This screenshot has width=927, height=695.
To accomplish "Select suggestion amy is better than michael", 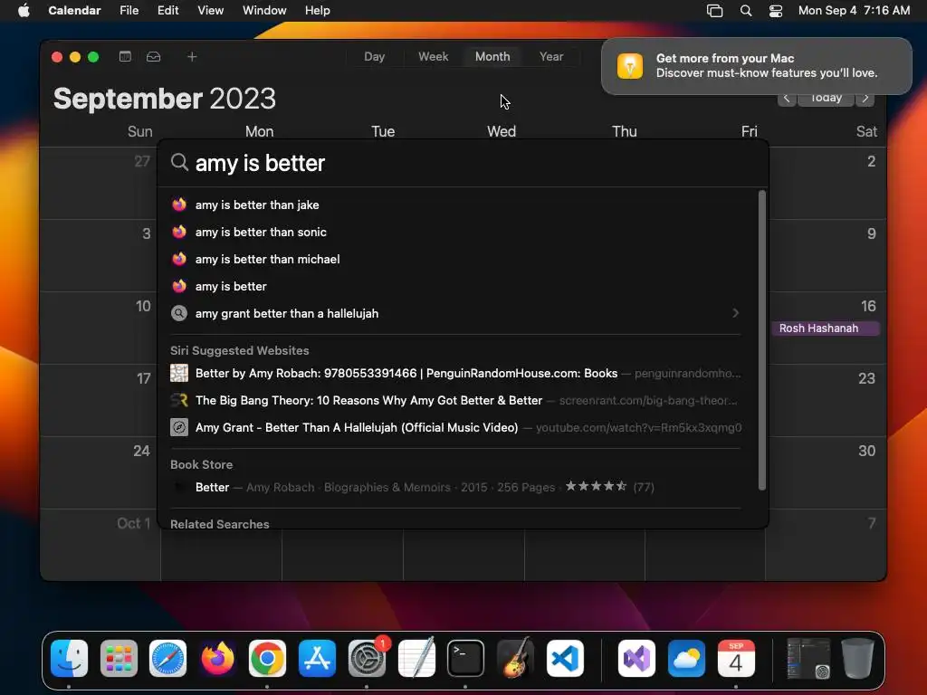I will pyautogui.click(x=455, y=259).
